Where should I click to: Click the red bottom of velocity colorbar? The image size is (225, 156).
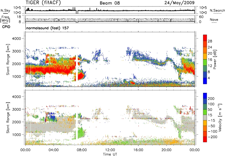tap(205, 139)
